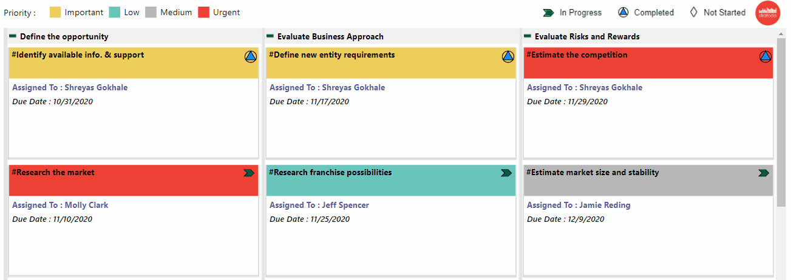The height and width of the screenshot is (280, 791).
Task: Click the In Progress legend arrow icon
Action: click(548, 13)
